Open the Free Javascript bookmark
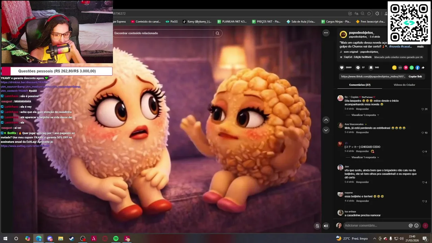Image resolution: width=432 pixels, height=243 pixels. pyautogui.click(x=371, y=22)
